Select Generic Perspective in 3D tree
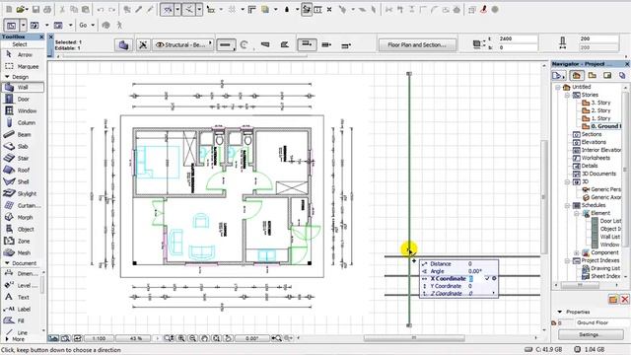This screenshot has height=355, width=631. tap(601, 189)
